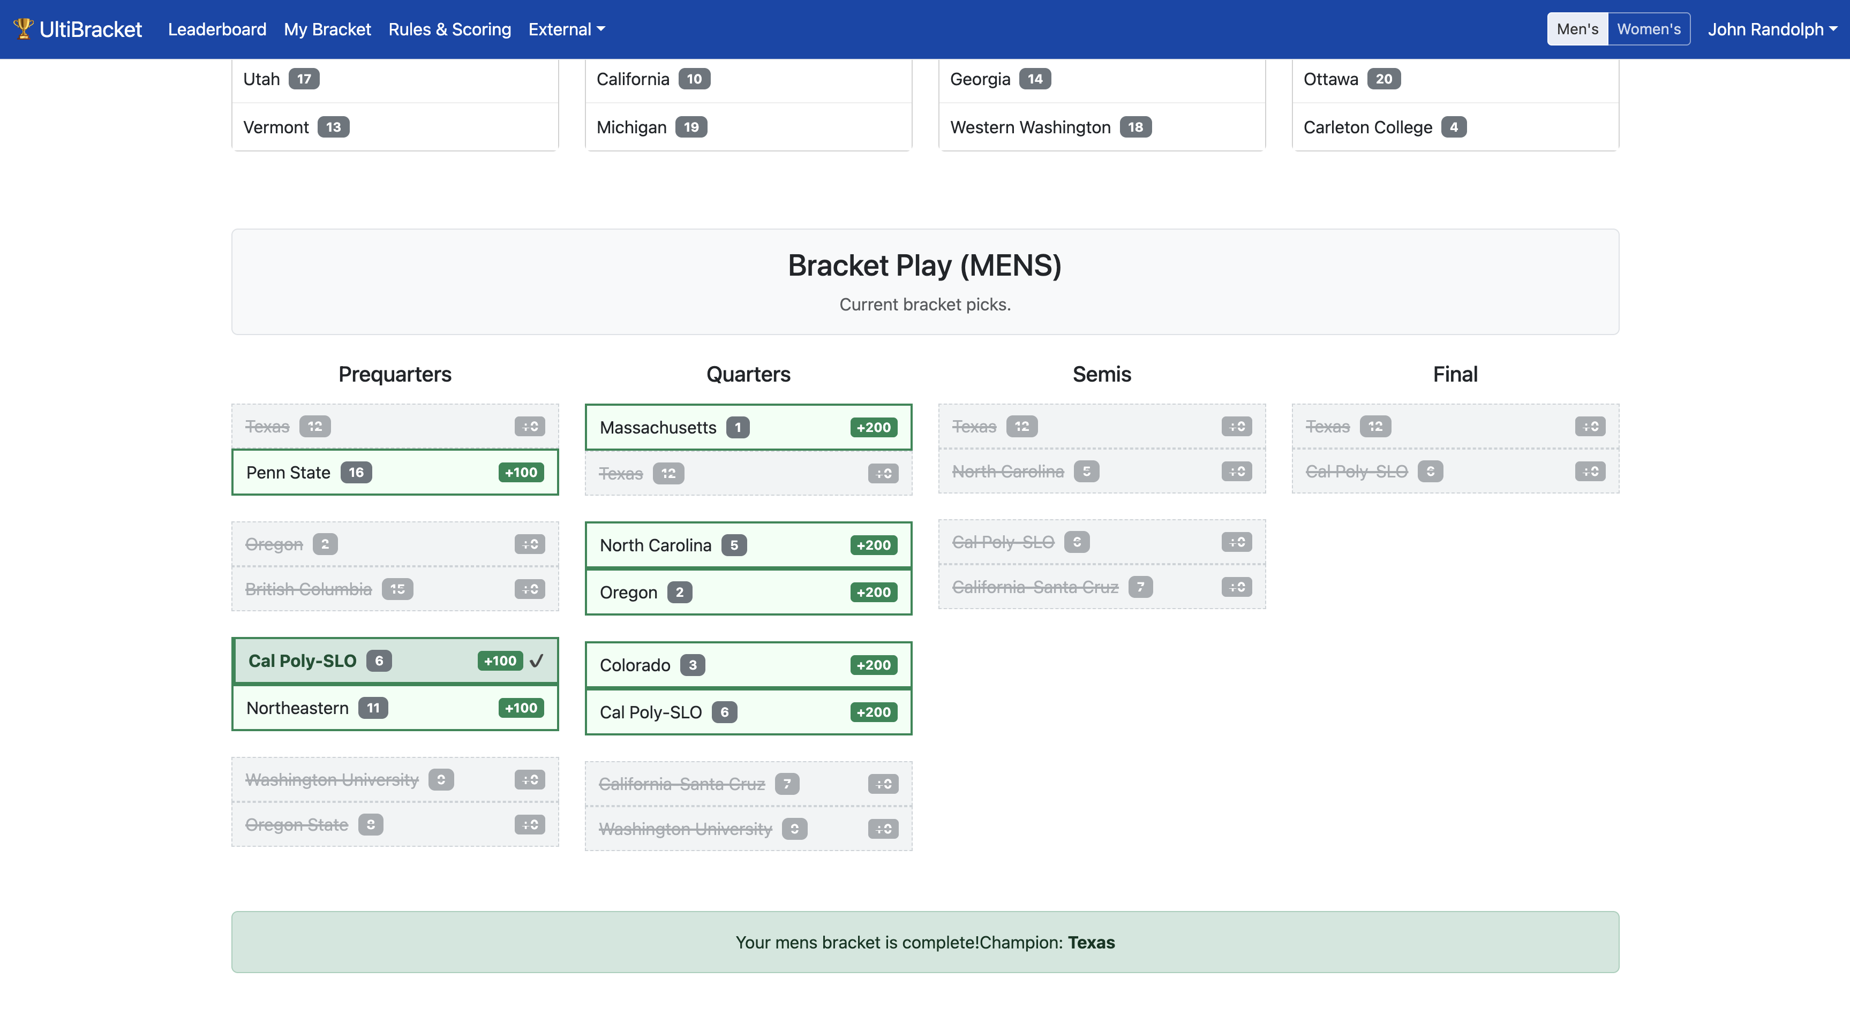Click California seed 10 badge
Viewport: 1850px width, 1017px height.
click(x=694, y=79)
